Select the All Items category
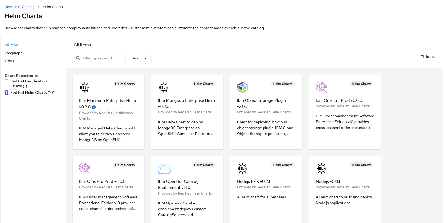The height and width of the screenshot is (223, 444). (x=12, y=45)
